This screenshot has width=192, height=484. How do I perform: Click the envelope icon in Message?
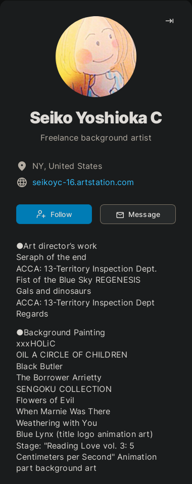point(120,214)
